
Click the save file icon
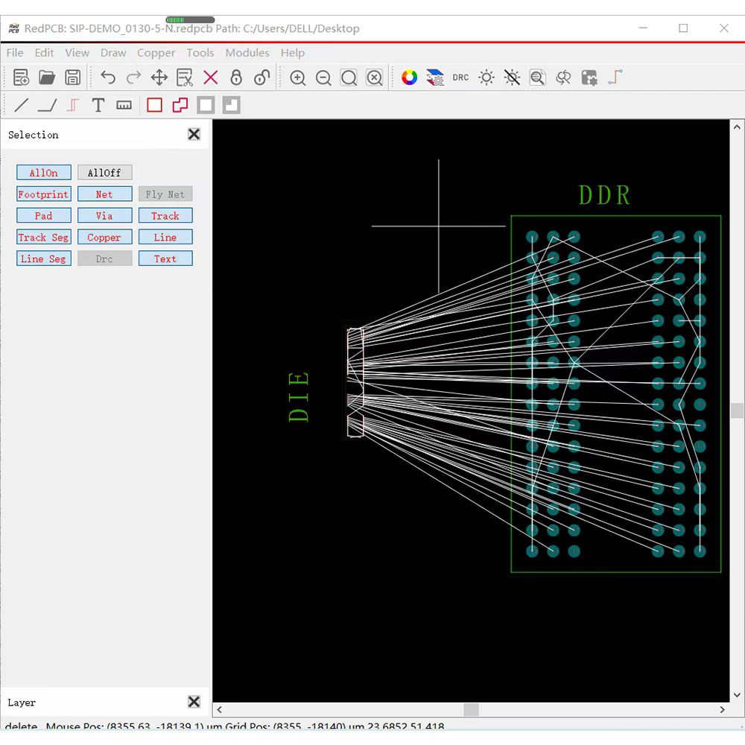pos(72,77)
